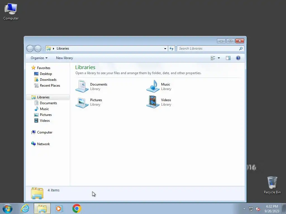Screen dimensions: 286x214
Task: Open the recent pages dropdown arrow
Action: pyautogui.click(x=43, y=48)
